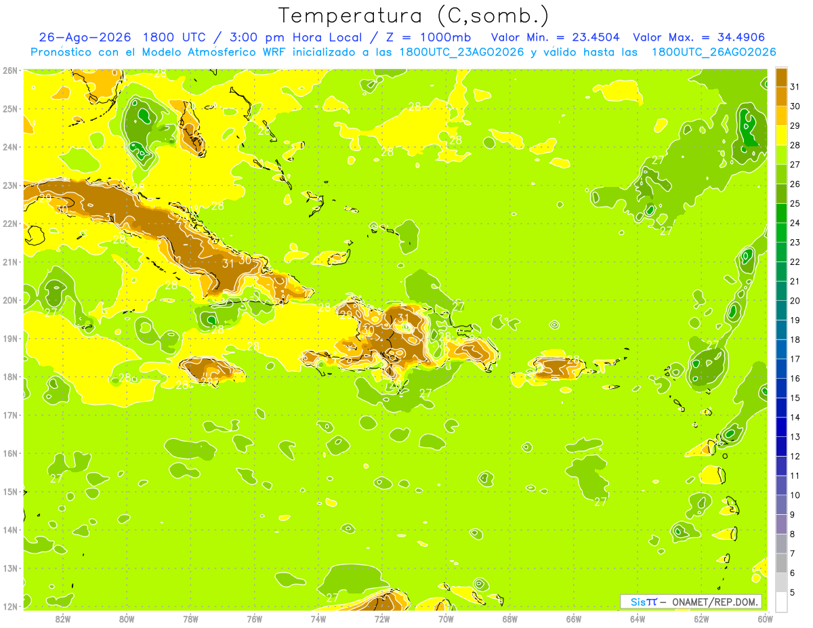Click the colorbar label '11'
The width and height of the screenshot is (813, 628).
click(x=795, y=476)
